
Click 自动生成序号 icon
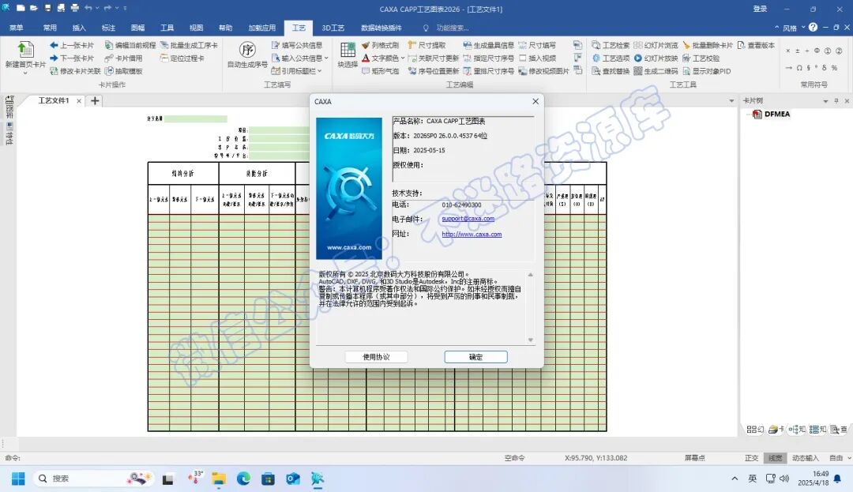click(x=247, y=50)
